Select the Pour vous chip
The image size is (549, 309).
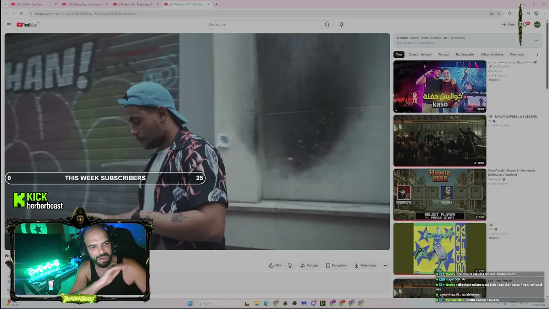[x=517, y=55]
